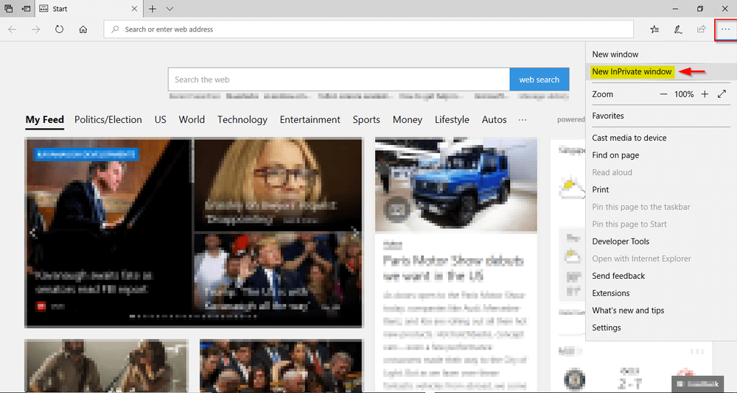Open a New InPrivate window
The height and width of the screenshot is (393, 737).
[x=632, y=71]
